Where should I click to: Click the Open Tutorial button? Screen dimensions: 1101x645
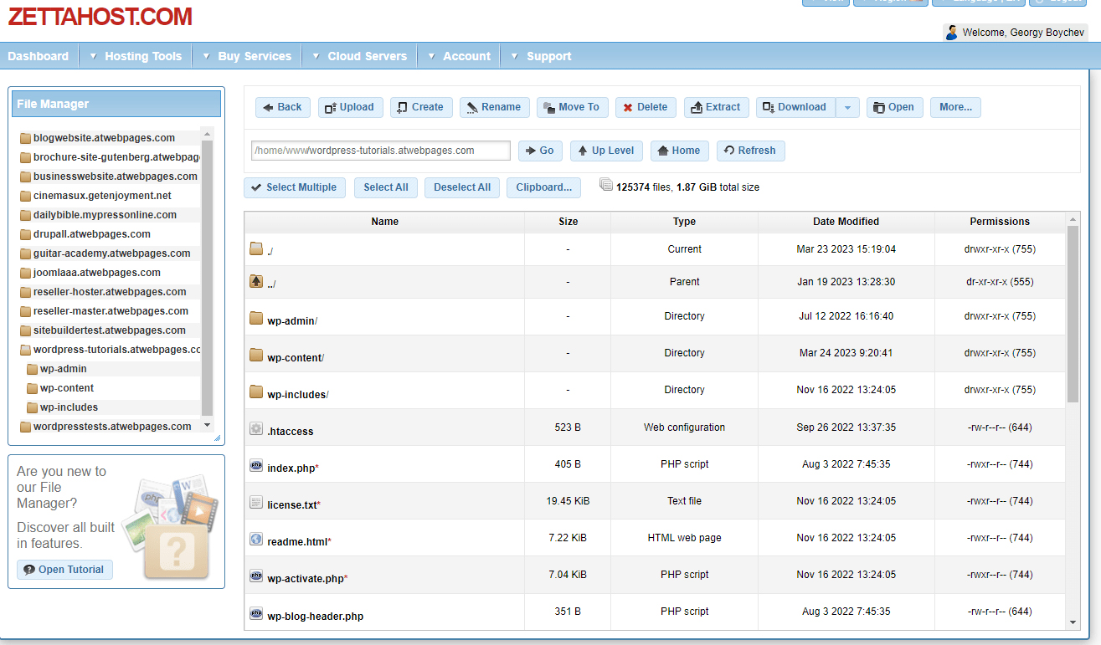point(64,570)
